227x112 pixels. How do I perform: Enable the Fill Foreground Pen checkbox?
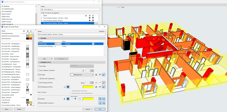point(39,83)
